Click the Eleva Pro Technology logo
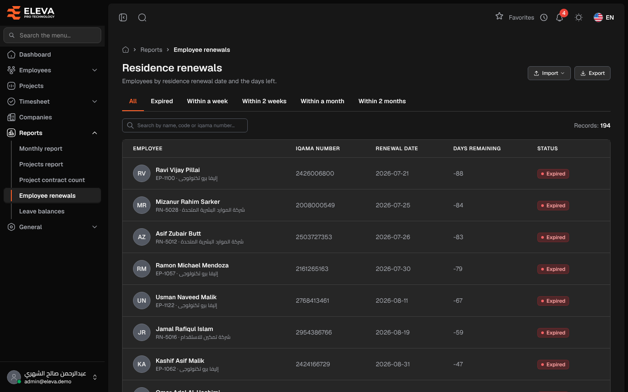This screenshot has width=628, height=392. (31, 13)
